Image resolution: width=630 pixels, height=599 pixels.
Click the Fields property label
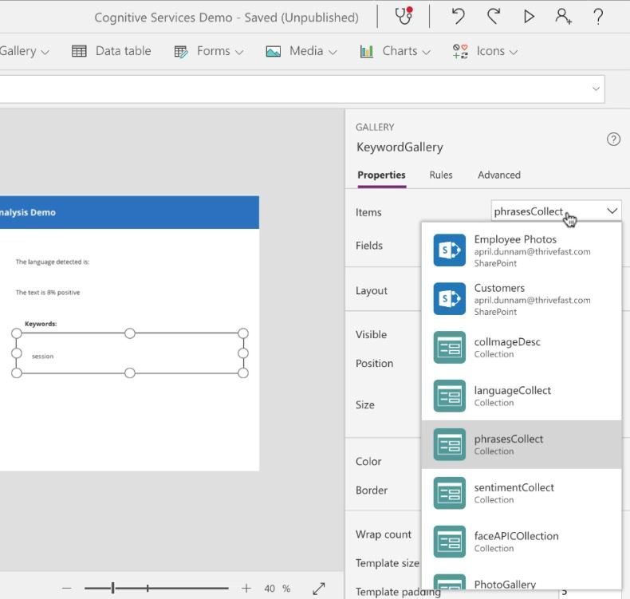(369, 246)
